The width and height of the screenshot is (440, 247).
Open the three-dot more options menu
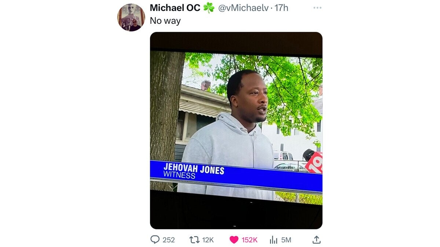(317, 8)
